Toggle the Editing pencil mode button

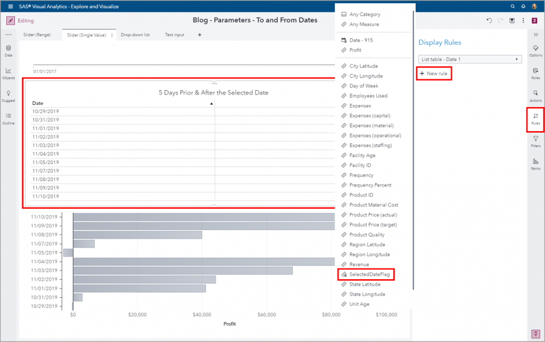(10, 21)
